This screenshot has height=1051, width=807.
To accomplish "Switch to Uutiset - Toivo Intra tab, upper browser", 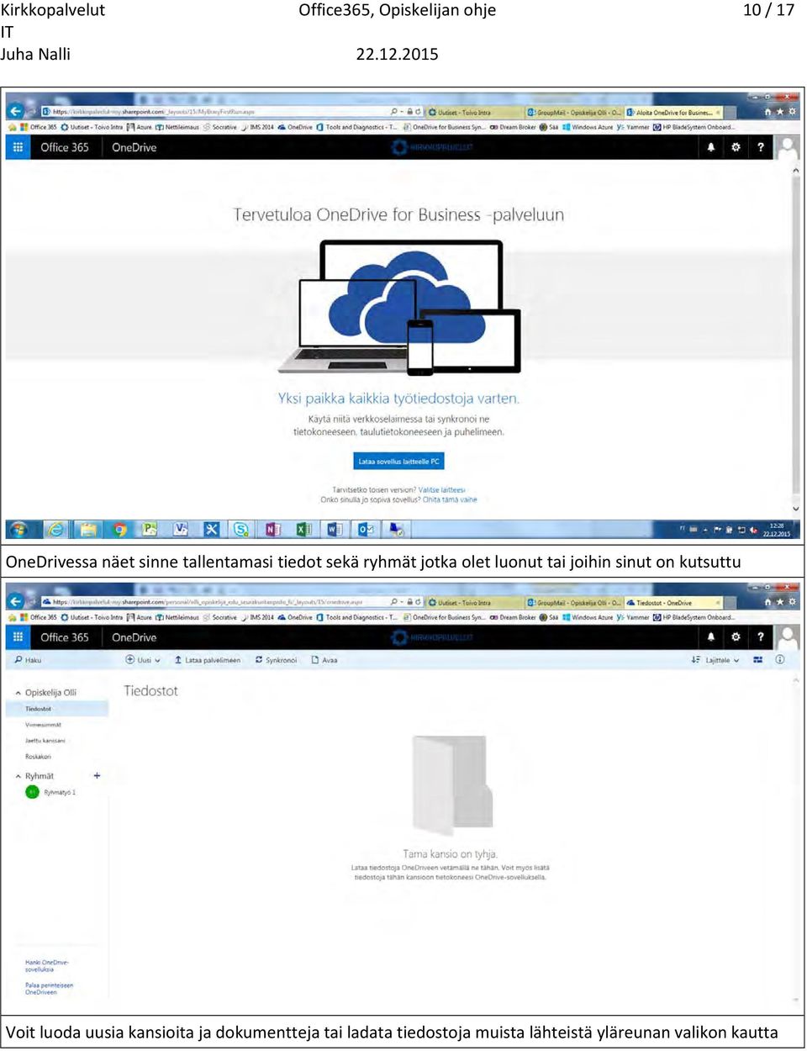I will click(x=473, y=112).
